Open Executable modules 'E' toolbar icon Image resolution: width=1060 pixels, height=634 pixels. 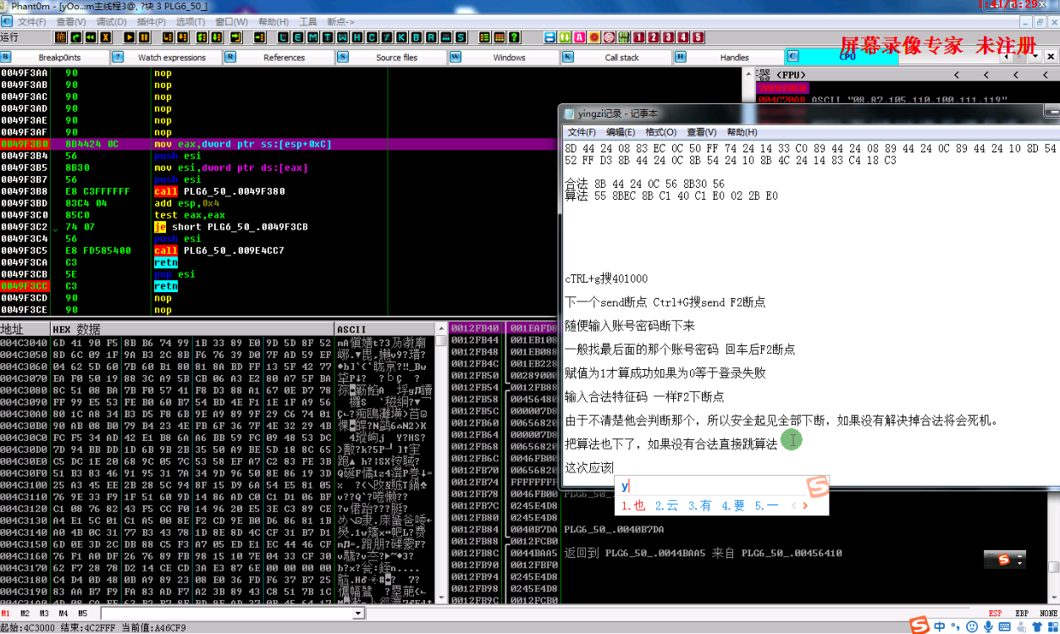click(298, 37)
